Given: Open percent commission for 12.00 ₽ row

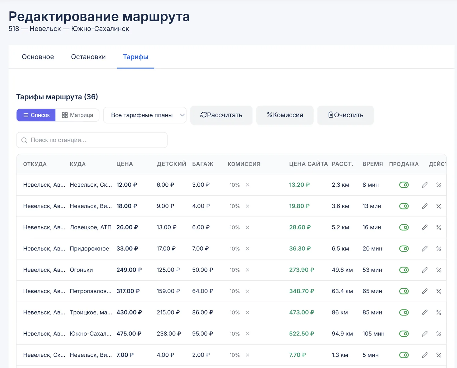Looking at the screenshot, I should click(439, 185).
